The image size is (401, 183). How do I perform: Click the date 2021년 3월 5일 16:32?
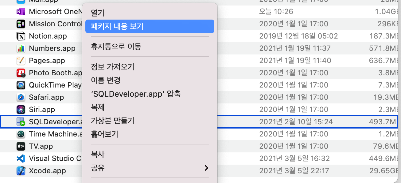point(294,159)
